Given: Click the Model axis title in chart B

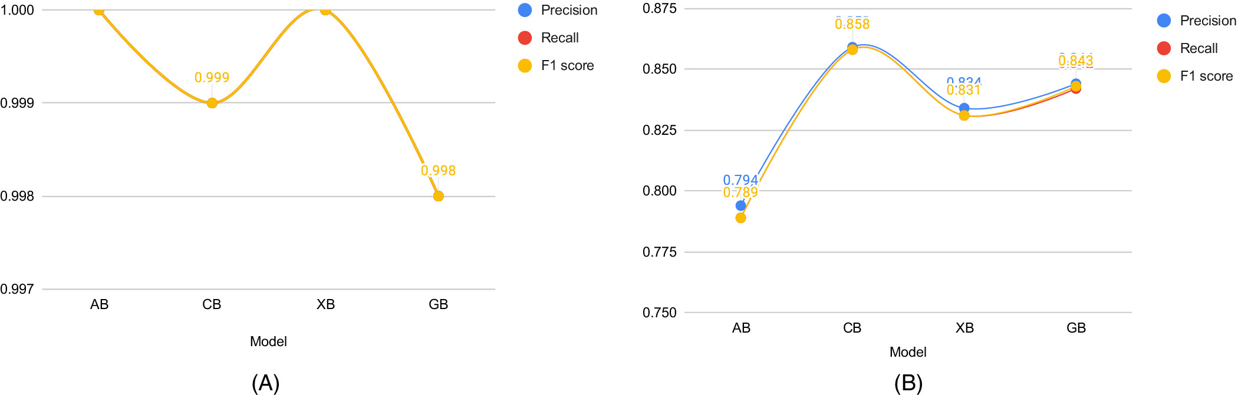Looking at the screenshot, I should [x=908, y=352].
